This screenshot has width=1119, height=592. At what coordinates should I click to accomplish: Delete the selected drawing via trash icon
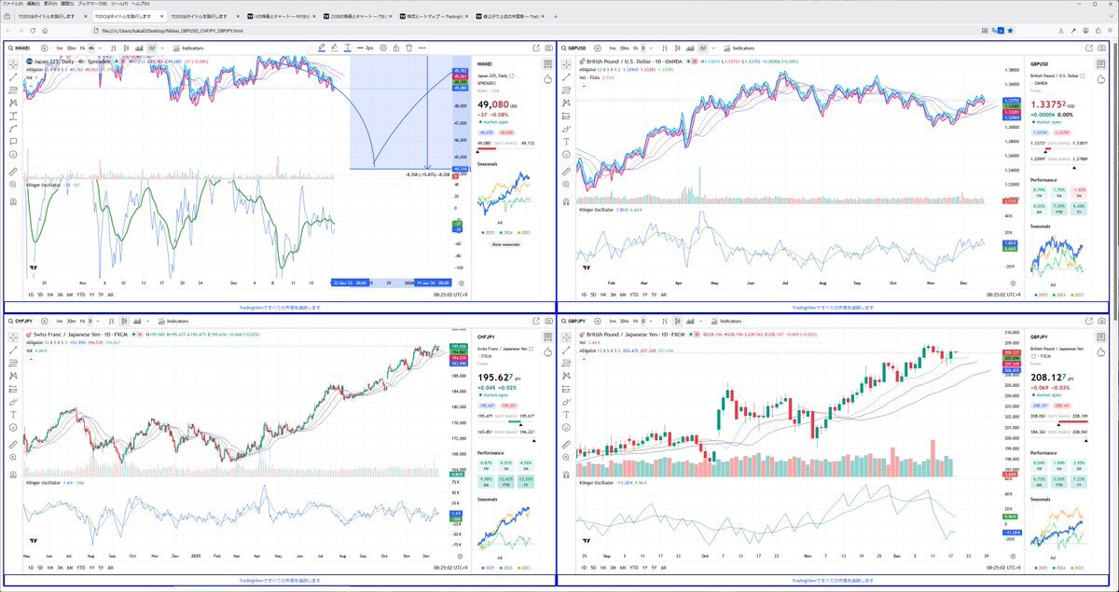click(x=408, y=48)
